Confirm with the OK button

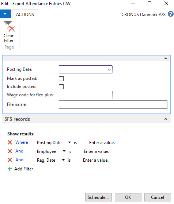(128, 197)
